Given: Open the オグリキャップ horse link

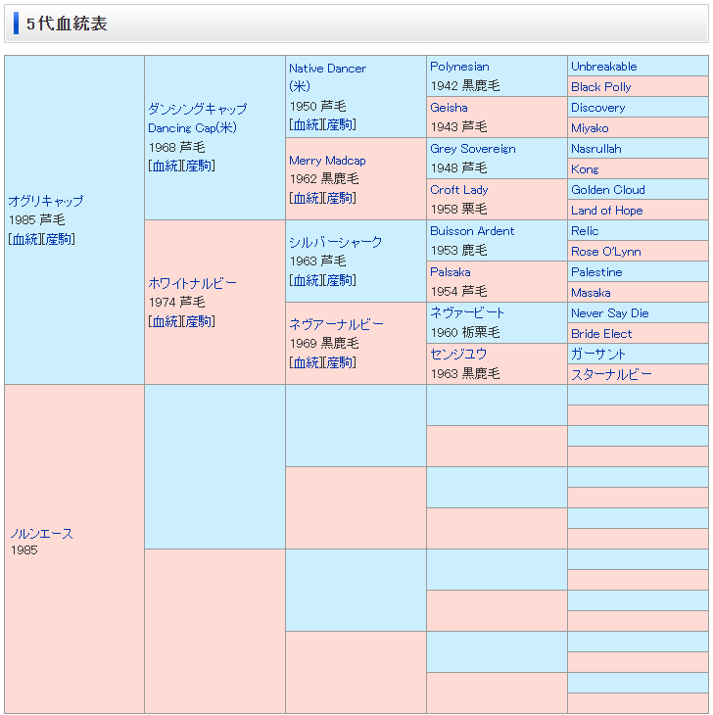Looking at the screenshot, I should (45, 201).
